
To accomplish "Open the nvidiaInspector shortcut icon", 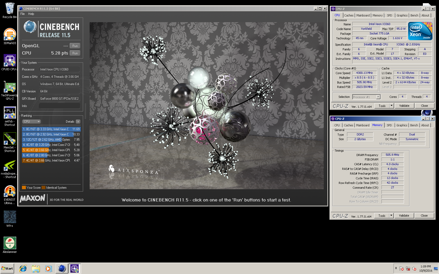I will (x=10, y=169).
